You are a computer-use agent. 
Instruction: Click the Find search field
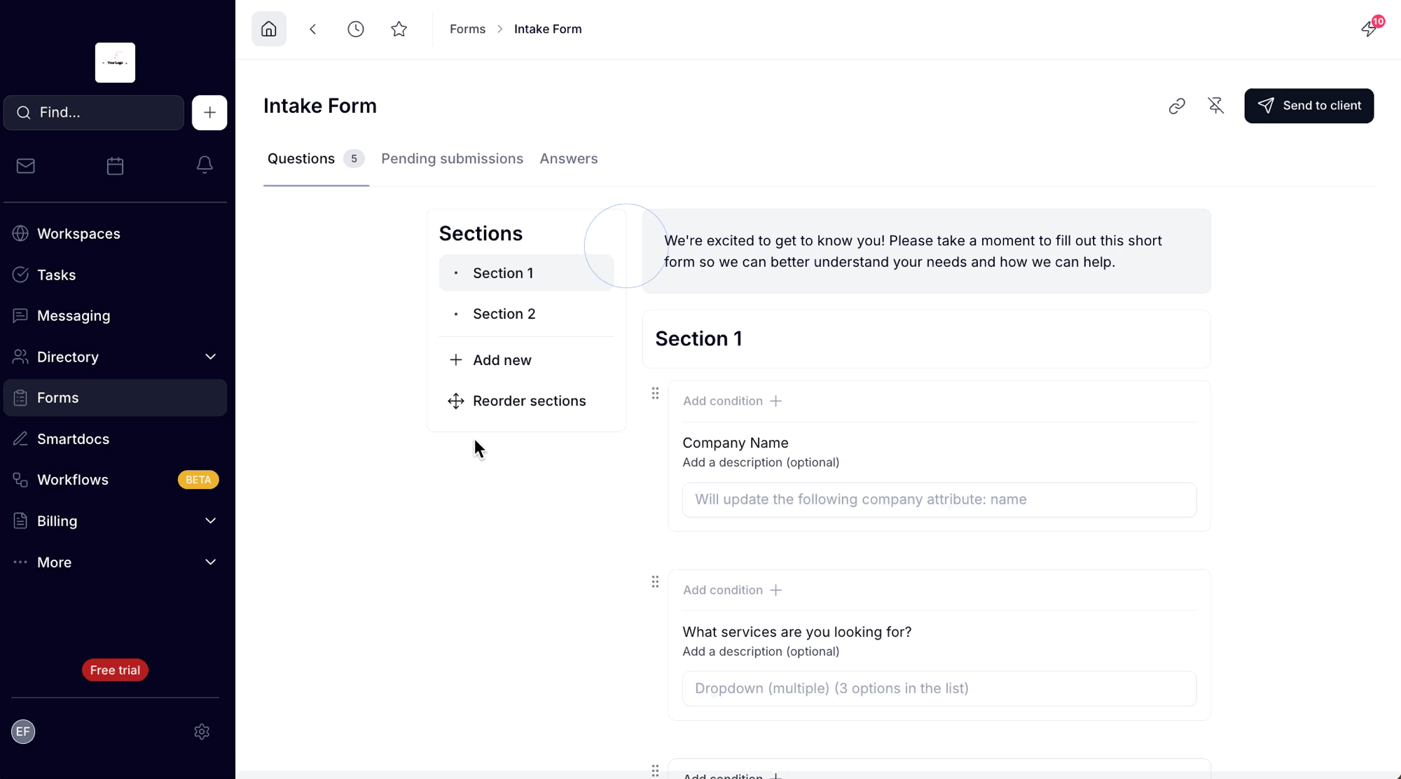(x=94, y=113)
